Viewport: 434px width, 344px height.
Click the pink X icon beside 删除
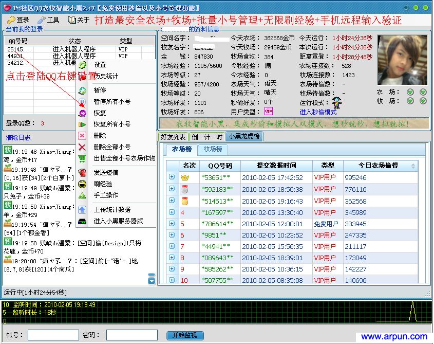(82, 136)
